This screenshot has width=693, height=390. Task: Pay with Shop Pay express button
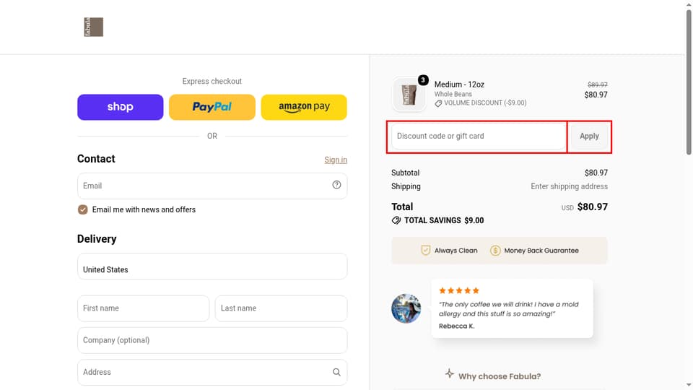click(121, 107)
